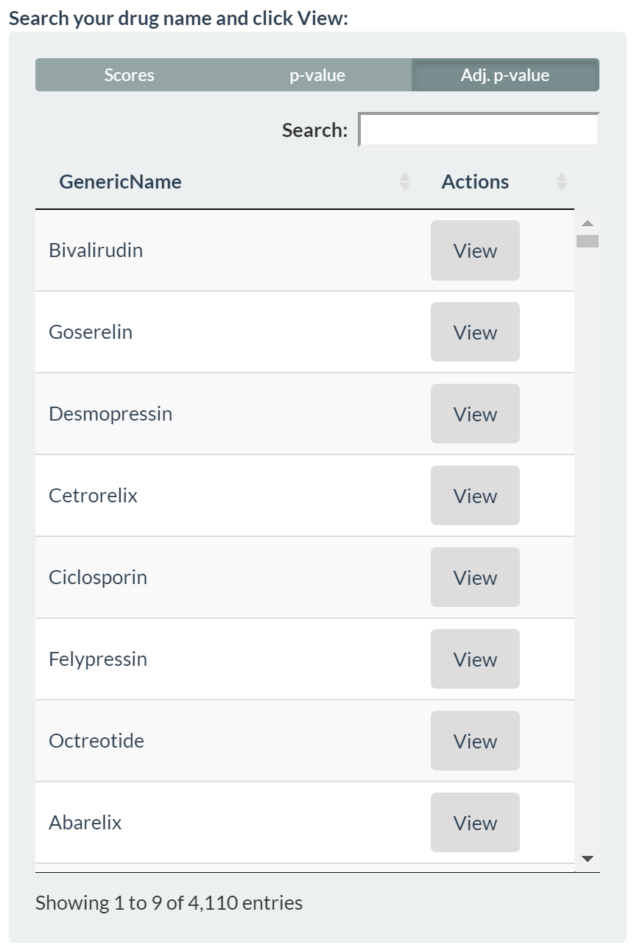Image resolution: width=634 pixels, height=948 pixels.
Task: Sort by GenericName column arrows
Action: point(404,182)
